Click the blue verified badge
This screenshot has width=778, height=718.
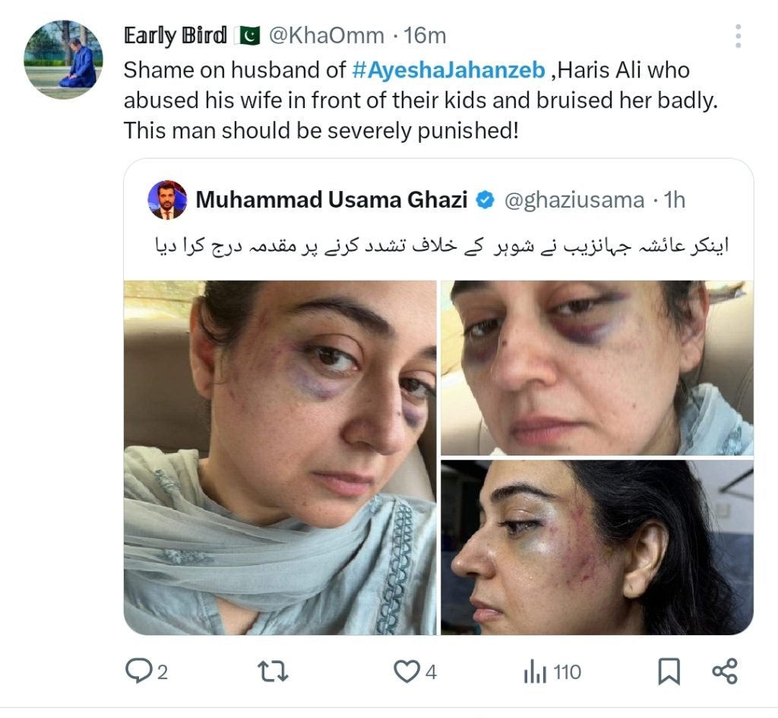pyautogui.click(x=485, y=200)
